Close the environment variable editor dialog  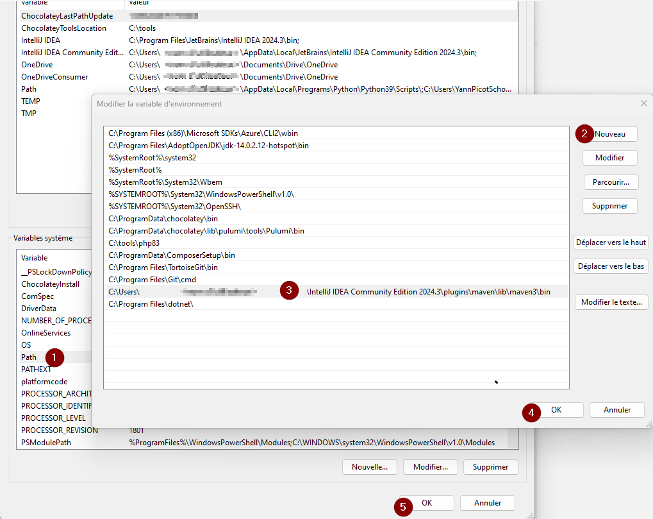click(643, 103)
